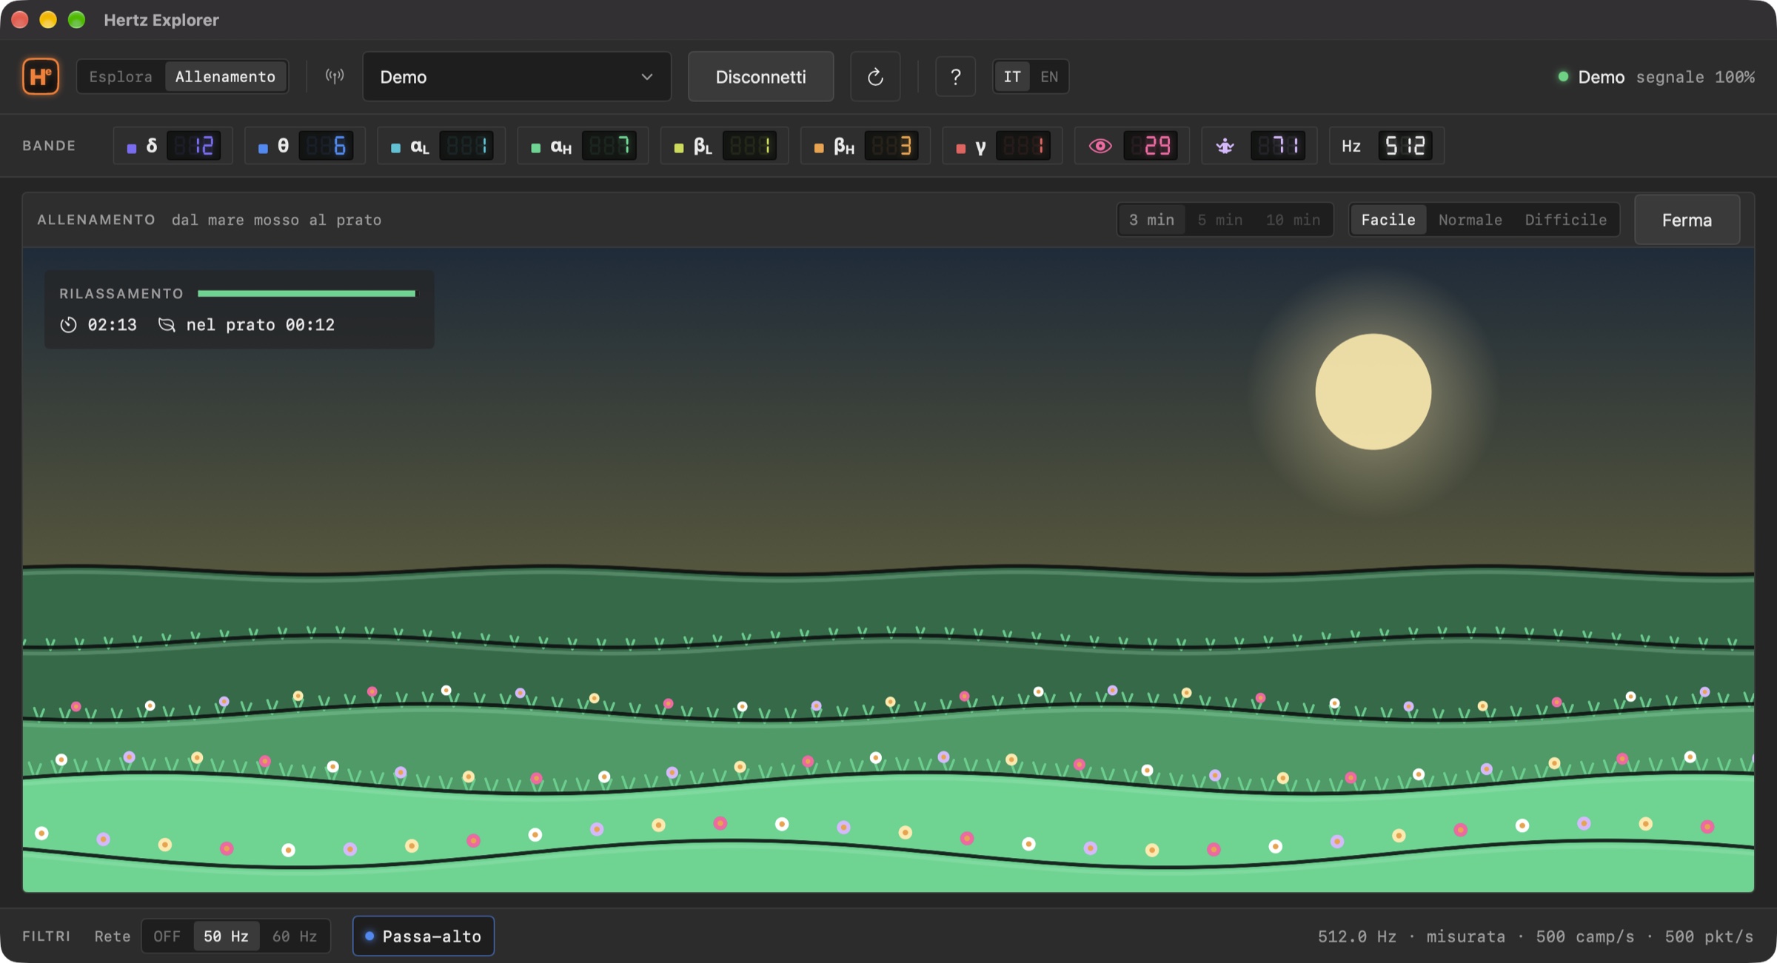
Task: Switch to the Esplora tab
Action: pyautogui.click(x=121, y=76)
